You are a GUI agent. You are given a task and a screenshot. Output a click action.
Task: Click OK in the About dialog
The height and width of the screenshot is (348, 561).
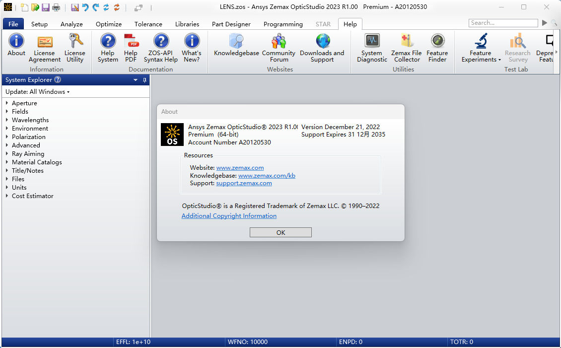tap(280, 232)
